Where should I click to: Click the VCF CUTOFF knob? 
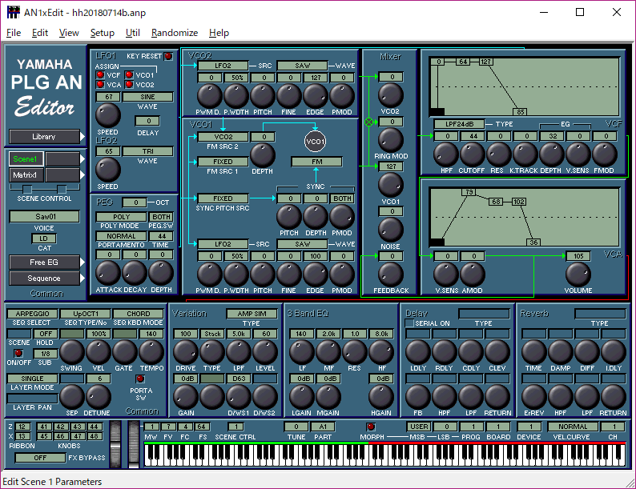pos(473,154)
